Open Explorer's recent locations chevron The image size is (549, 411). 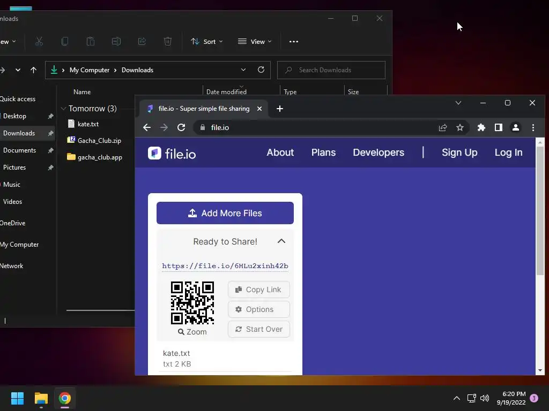click(x=18, y=70)
